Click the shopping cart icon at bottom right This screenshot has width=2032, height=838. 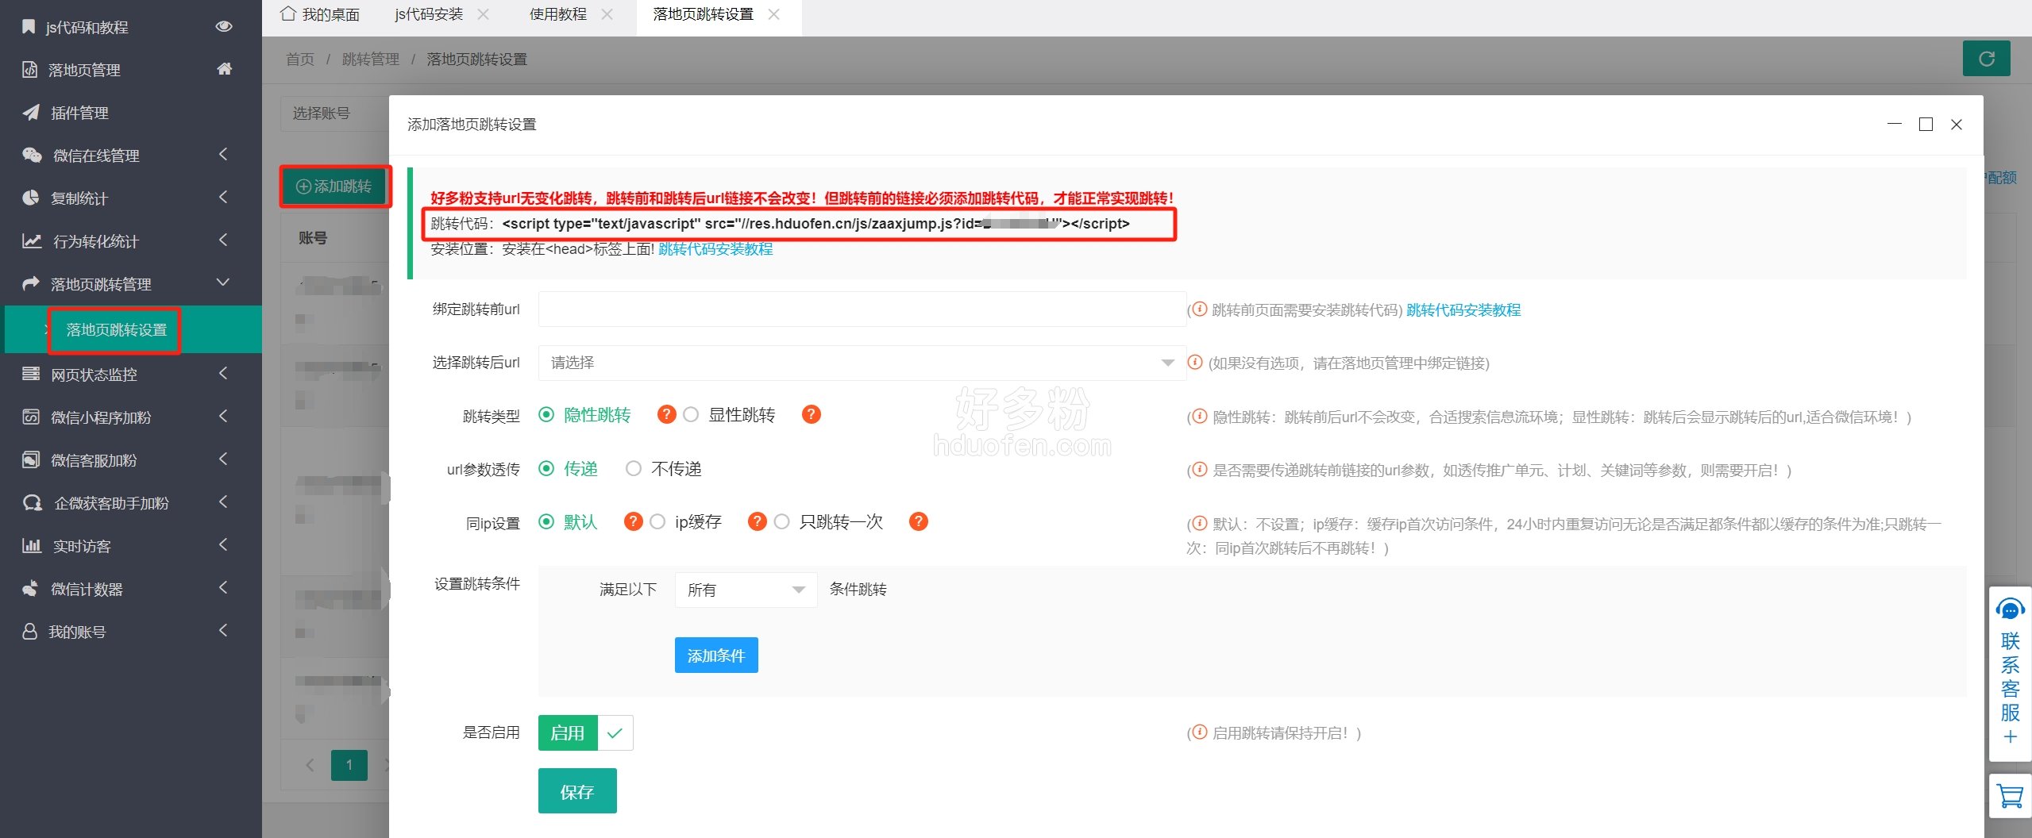[x=2009, y=795]
